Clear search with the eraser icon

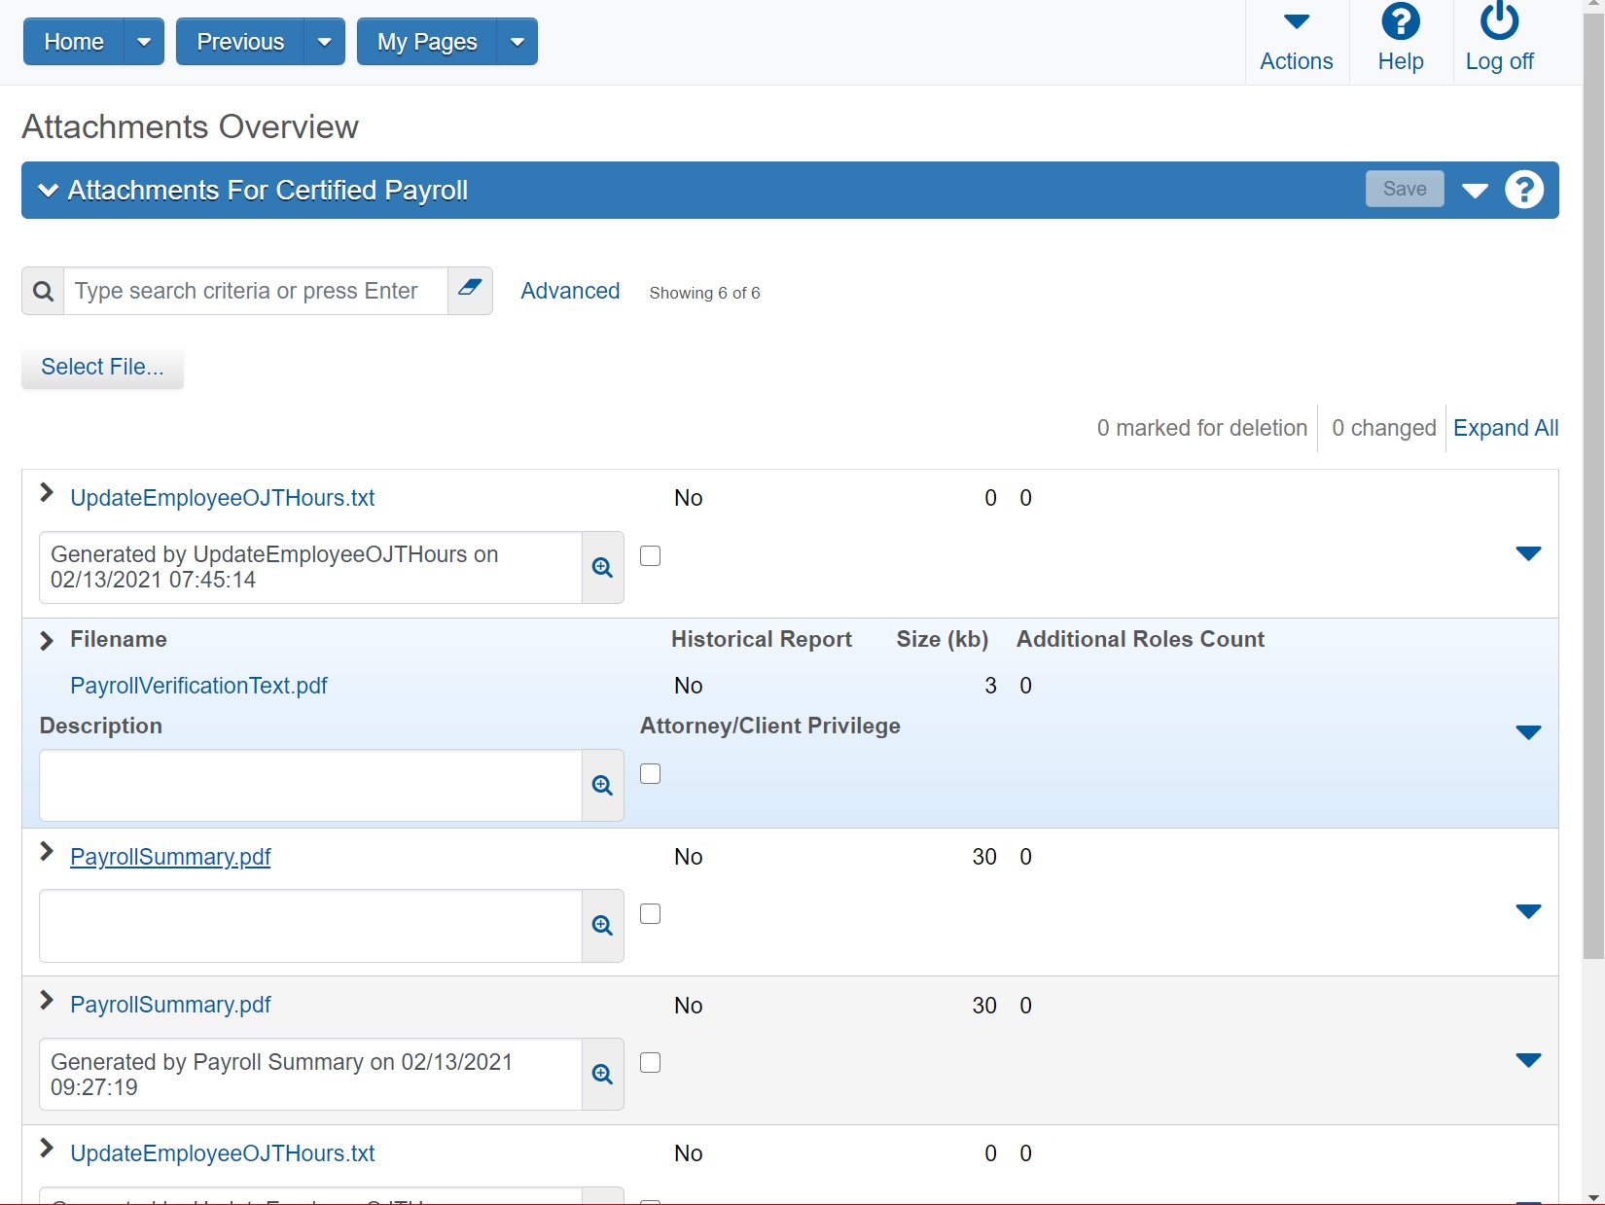tap(470, 291)
